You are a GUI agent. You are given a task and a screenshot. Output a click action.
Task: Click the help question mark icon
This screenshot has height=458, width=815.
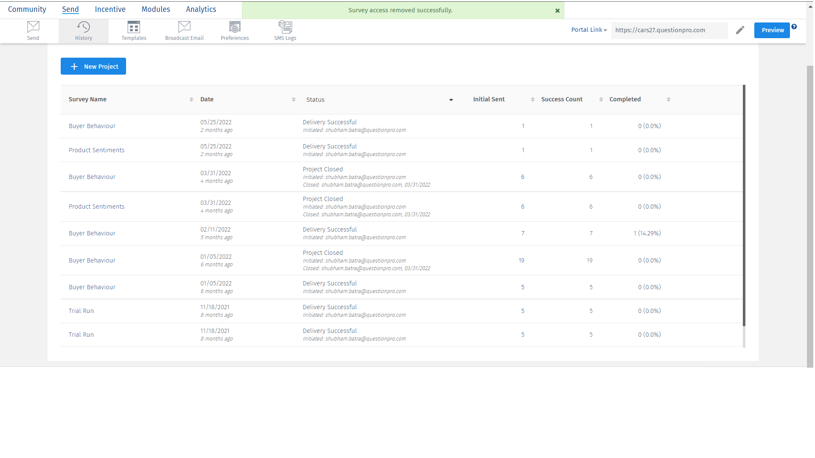click(x=794, y=27)
